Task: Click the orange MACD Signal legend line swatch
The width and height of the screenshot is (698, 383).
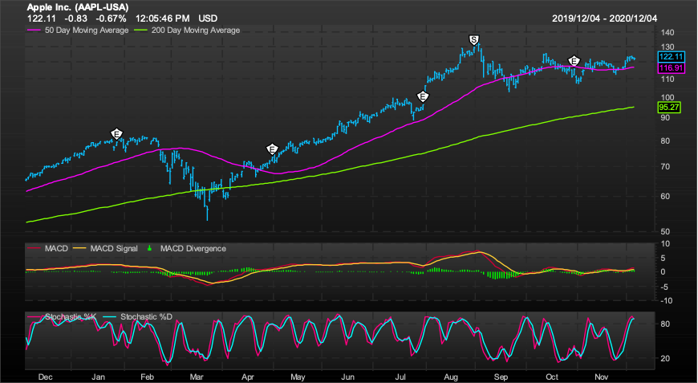Action: coord(79,248)
